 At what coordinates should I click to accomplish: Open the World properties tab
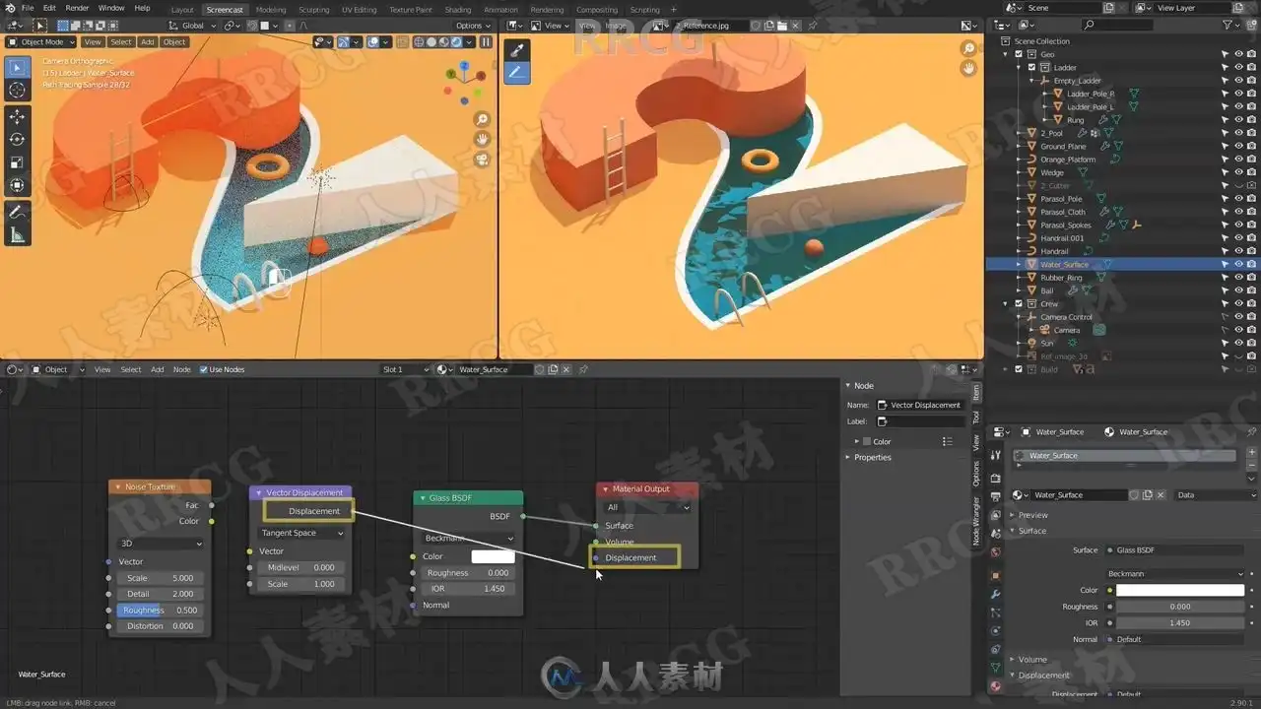(996, 552)
